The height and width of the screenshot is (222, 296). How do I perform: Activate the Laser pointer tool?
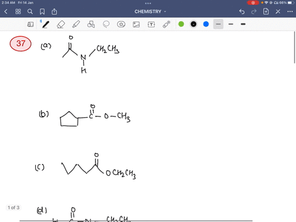166,24
